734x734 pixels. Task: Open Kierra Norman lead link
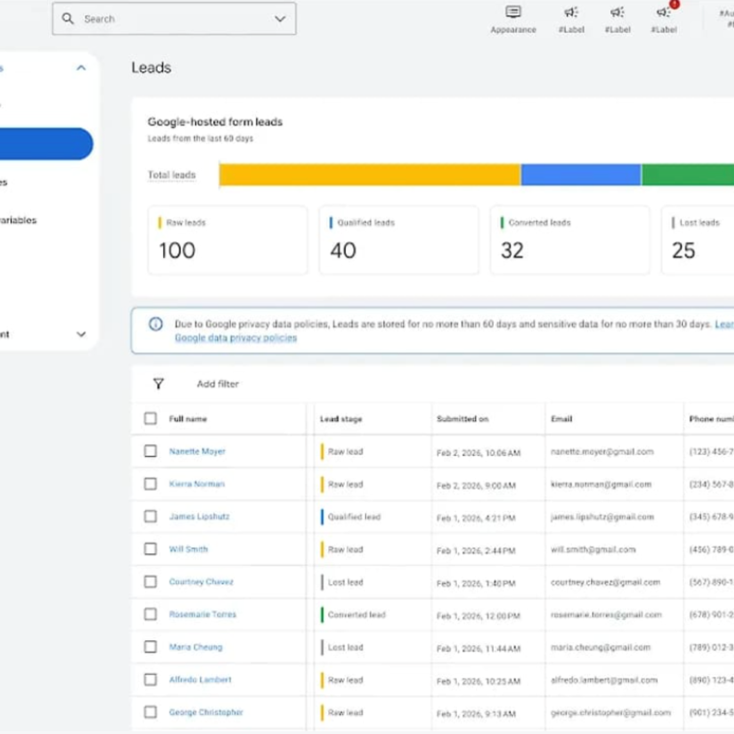(196, 484)
